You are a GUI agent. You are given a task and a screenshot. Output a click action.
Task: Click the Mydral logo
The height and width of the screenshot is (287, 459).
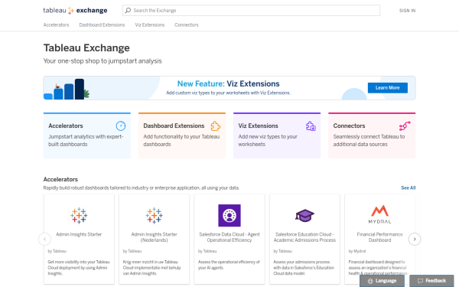379,214
